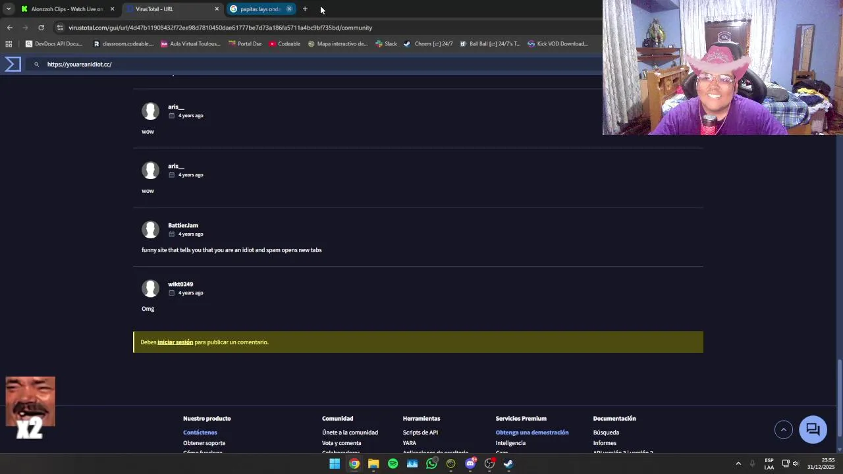Click BattierJam's avatar icon
Screen dimensions: 843x474
(x=150, y=229)
